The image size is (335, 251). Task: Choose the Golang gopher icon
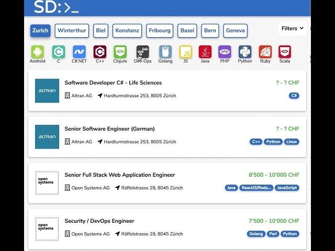click(x=165, y=52)
